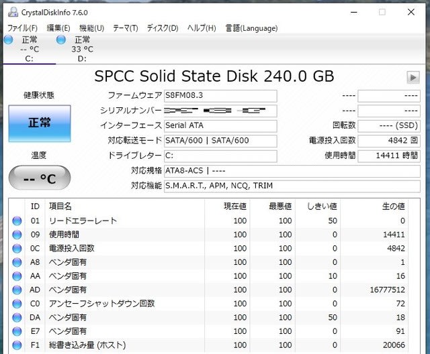Click the しきい値 column header
Screen dimensions: 430x354
coord(318,206)
